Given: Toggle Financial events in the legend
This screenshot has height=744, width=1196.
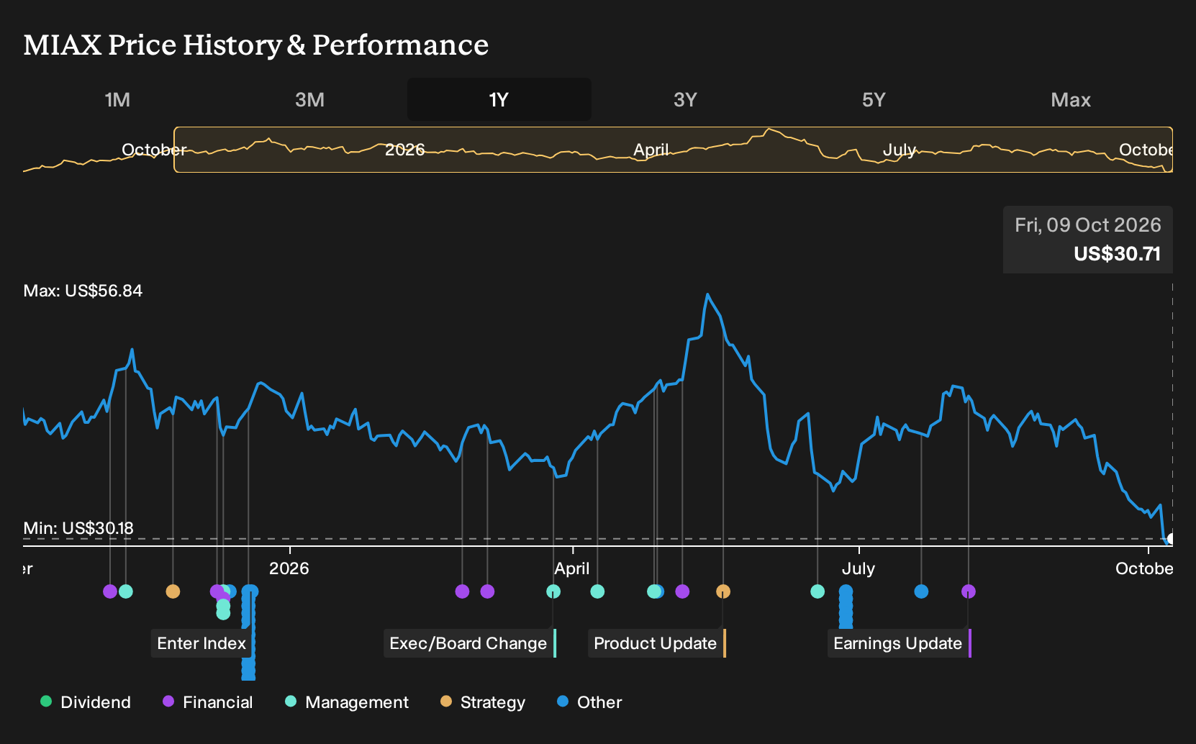Looking at the screenshot, I should [x=208, y=702].
